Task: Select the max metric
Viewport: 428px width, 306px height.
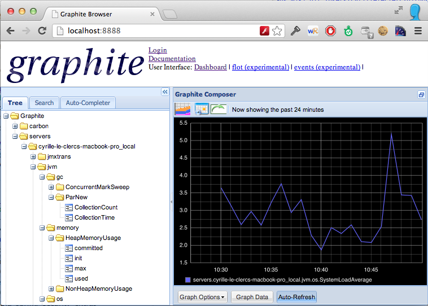Action: tap(80, 269)
